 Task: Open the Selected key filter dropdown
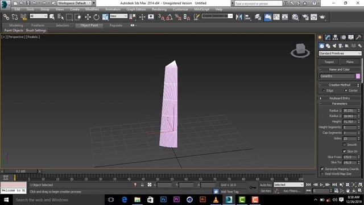click(x=288, y=184)
